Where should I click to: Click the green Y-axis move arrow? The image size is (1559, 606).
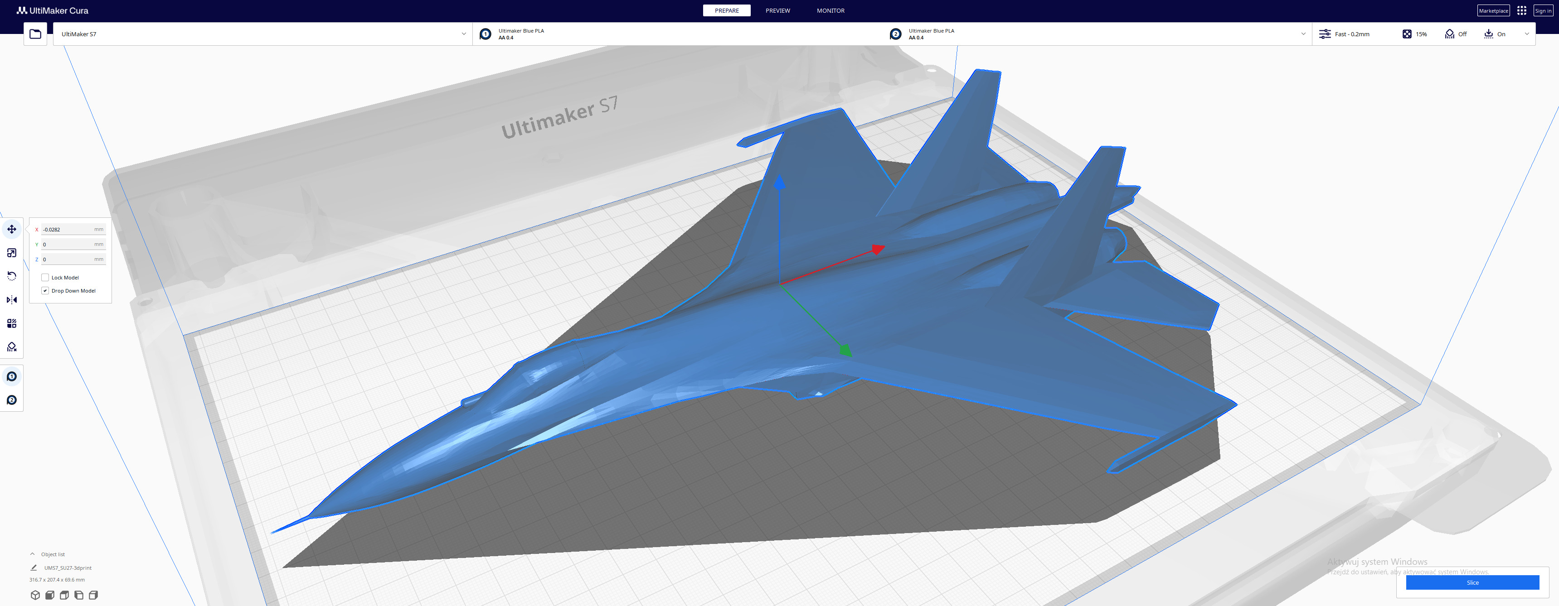coord(845,350)
